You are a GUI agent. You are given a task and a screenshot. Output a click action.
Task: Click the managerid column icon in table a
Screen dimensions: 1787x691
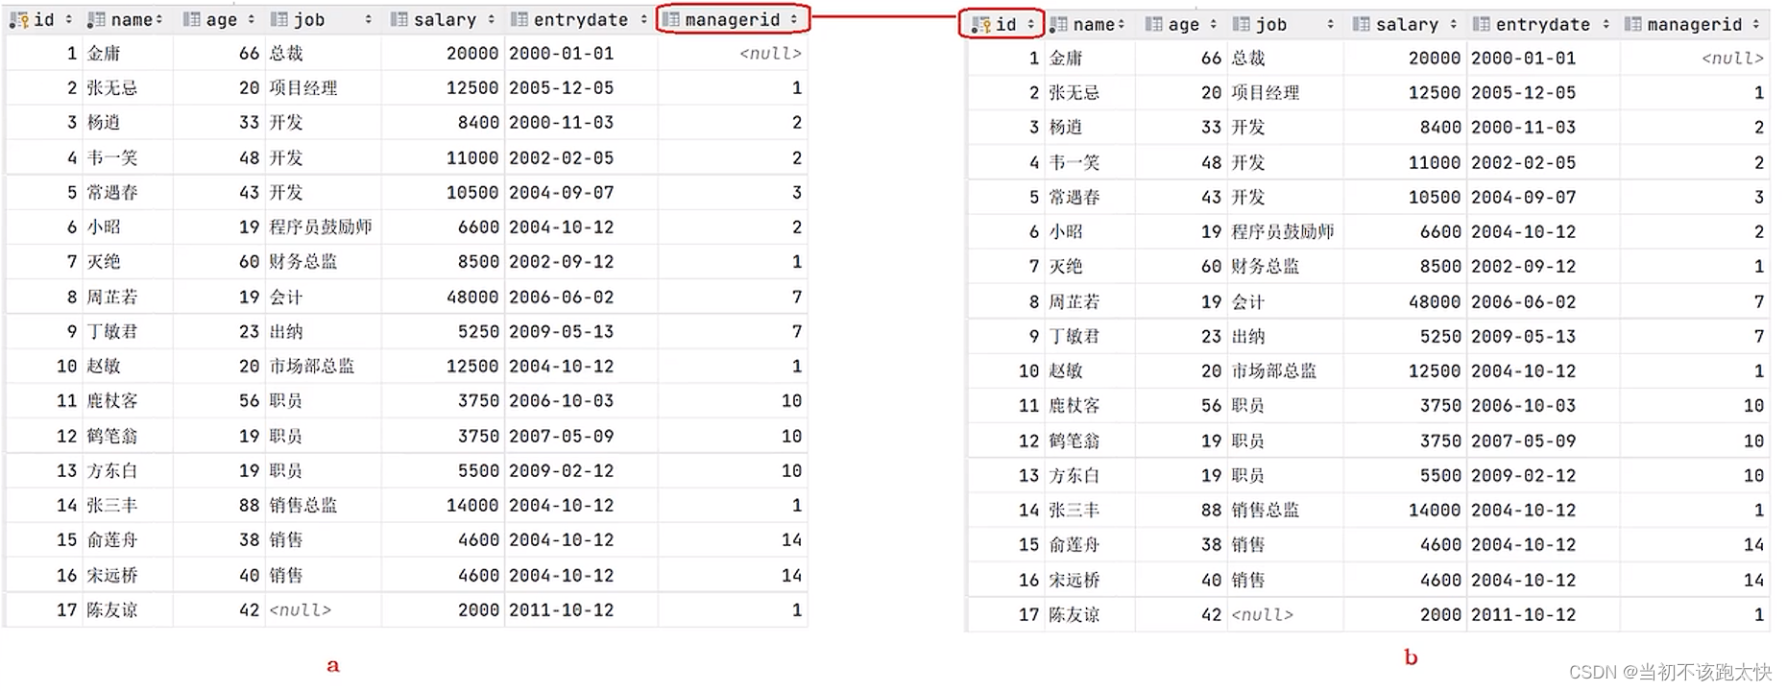pyautogui.click(x=670, y=19)
